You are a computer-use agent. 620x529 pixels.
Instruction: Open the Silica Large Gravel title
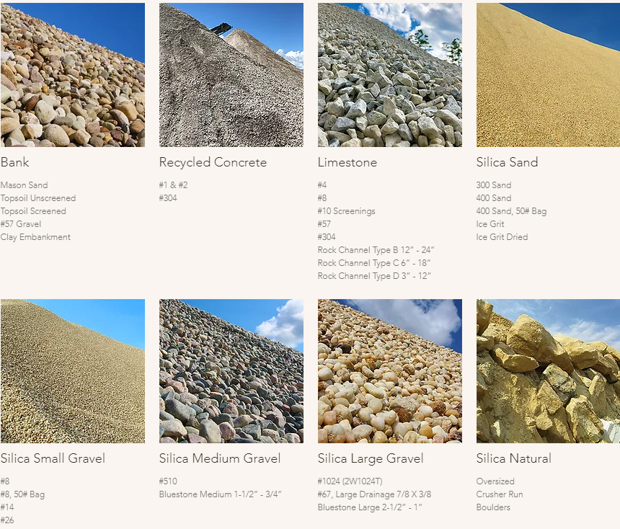point(371,458)
